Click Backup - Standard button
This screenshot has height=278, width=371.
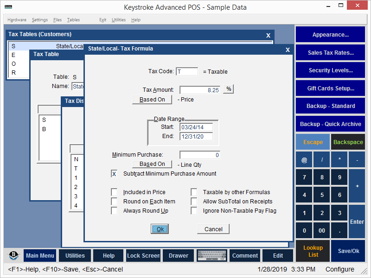(x=330, y=106)
